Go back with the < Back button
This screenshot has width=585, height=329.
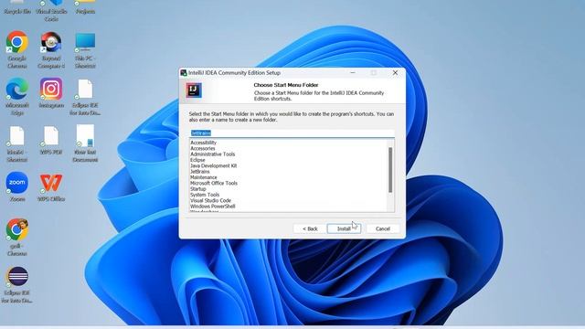point(310,228)
